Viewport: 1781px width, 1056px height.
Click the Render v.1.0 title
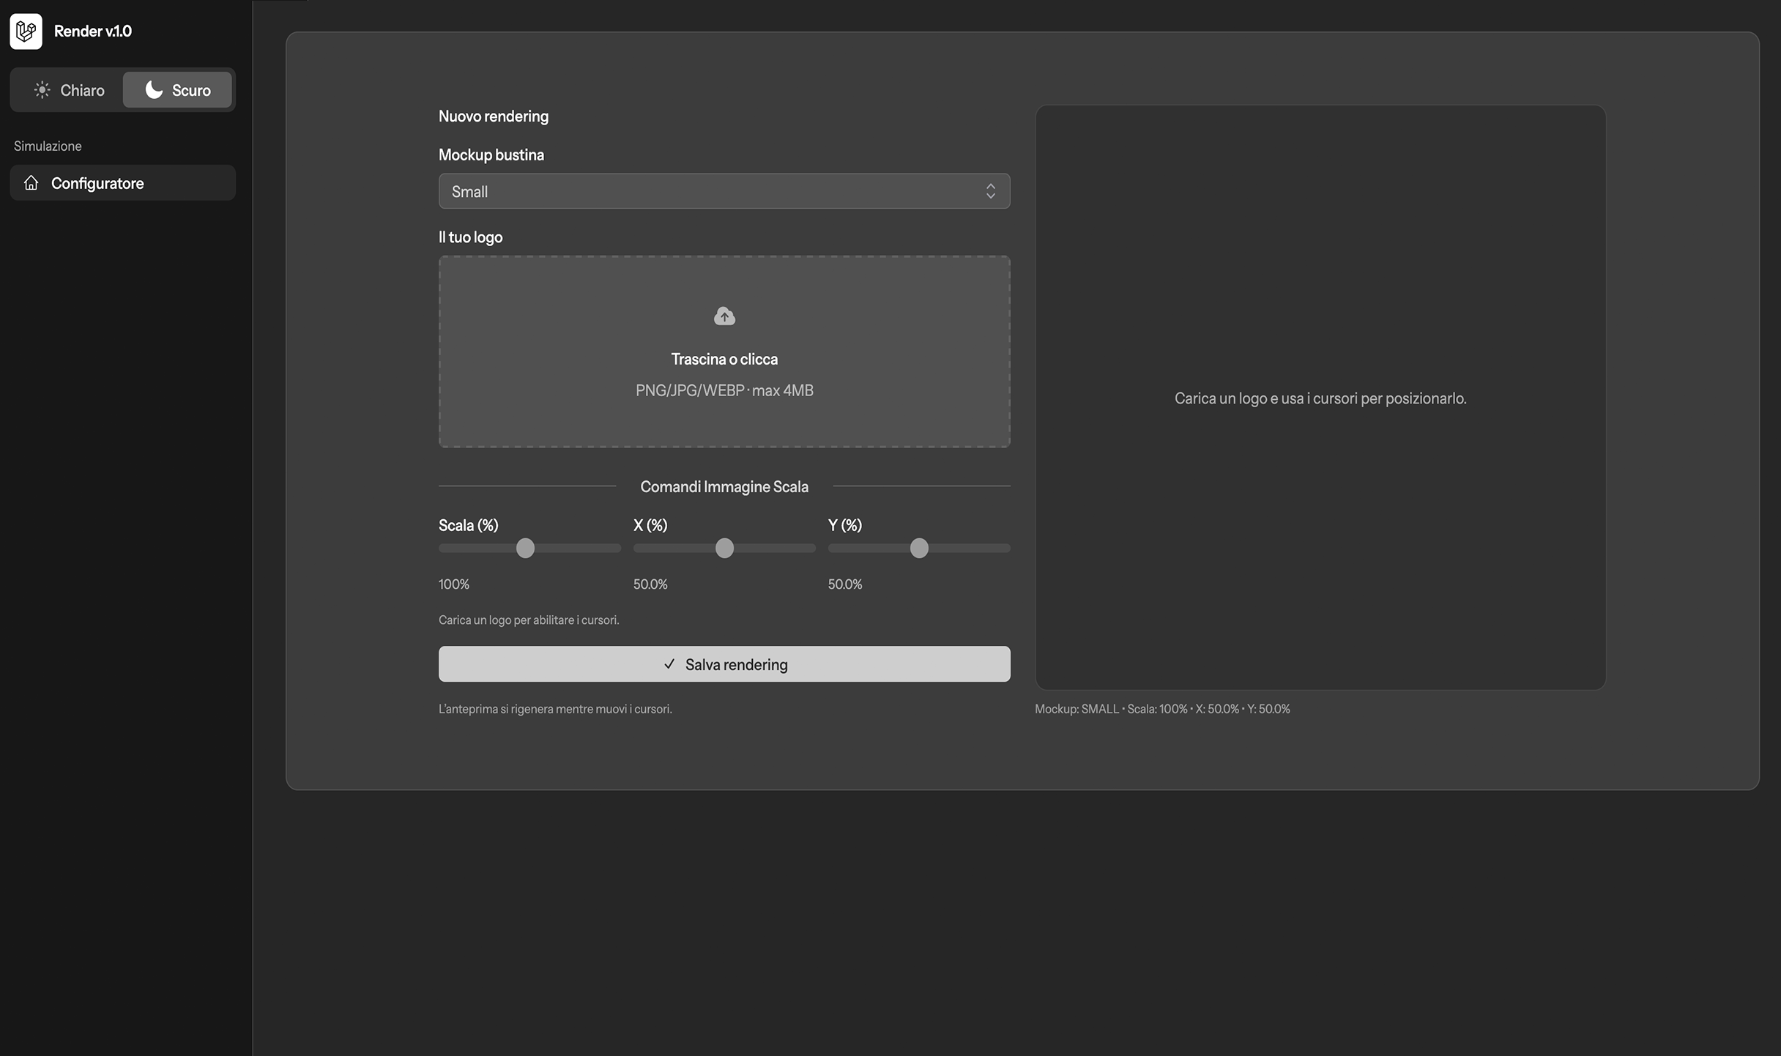point(93,31)
